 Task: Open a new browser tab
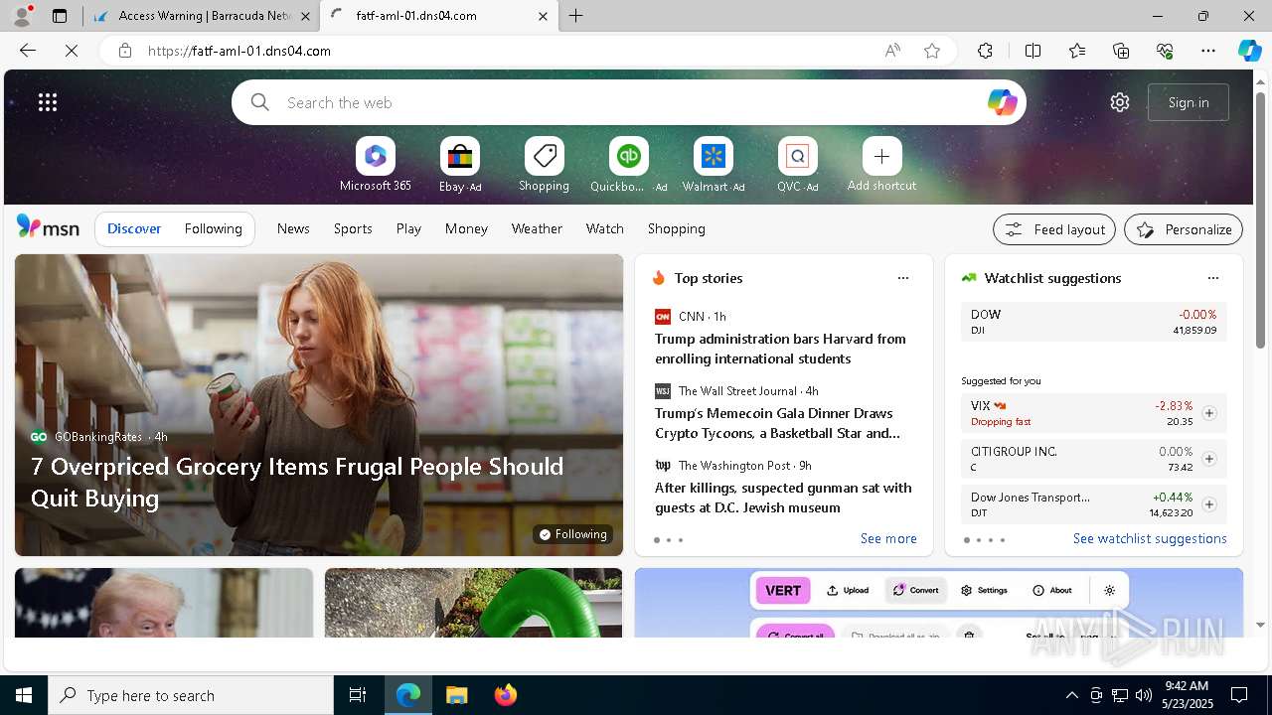point(576,16)
